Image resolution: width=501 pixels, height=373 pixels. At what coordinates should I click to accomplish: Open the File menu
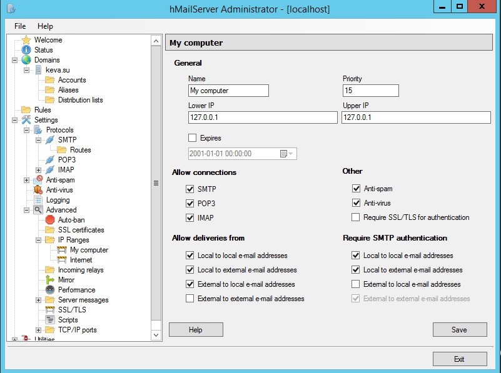tap(20, 26)
